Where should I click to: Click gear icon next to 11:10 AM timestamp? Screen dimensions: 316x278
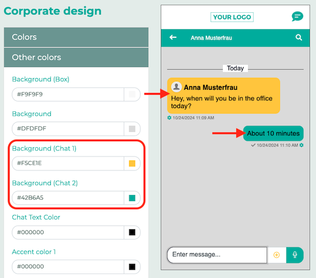click(x=302, y=145)
